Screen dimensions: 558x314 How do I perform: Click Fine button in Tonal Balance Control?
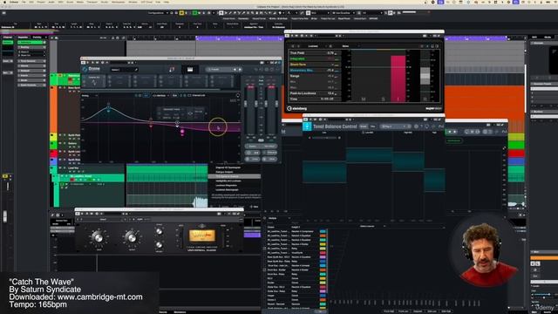pos(372,126)
